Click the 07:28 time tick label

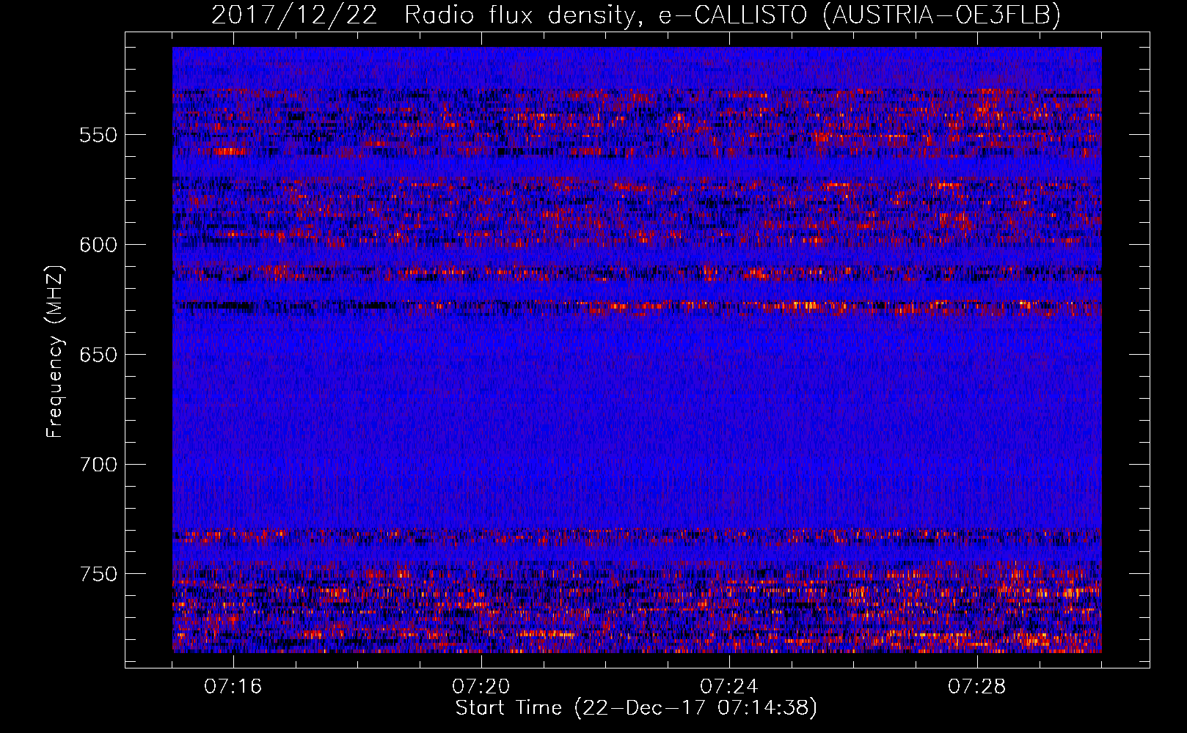[x=977, y=687]
